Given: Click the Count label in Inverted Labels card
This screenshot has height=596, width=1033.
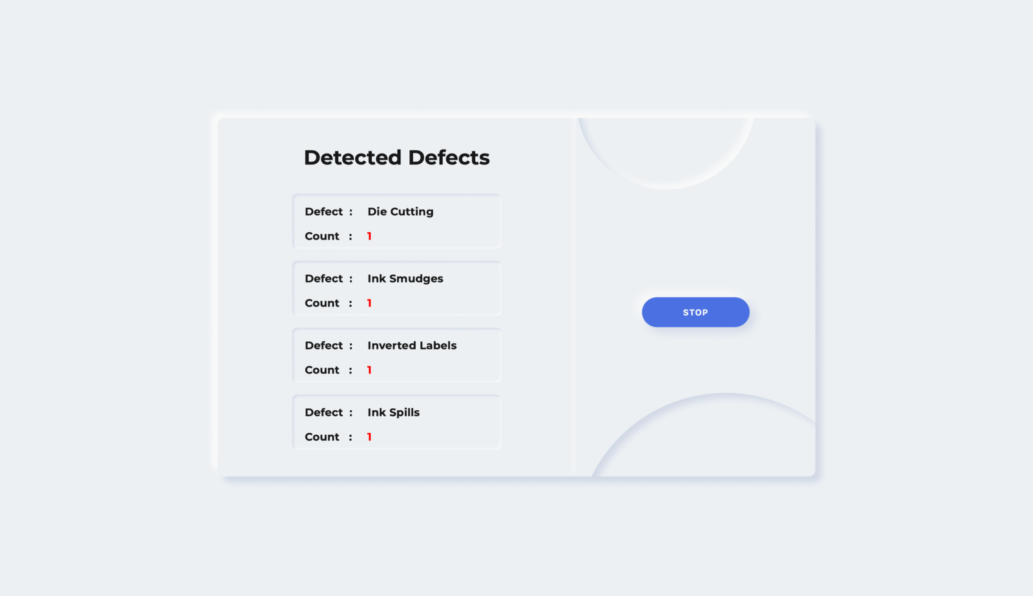Looking at the screenshot, I should point(322,370).
